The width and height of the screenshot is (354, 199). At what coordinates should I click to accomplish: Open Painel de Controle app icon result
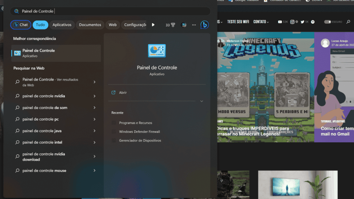17,53
